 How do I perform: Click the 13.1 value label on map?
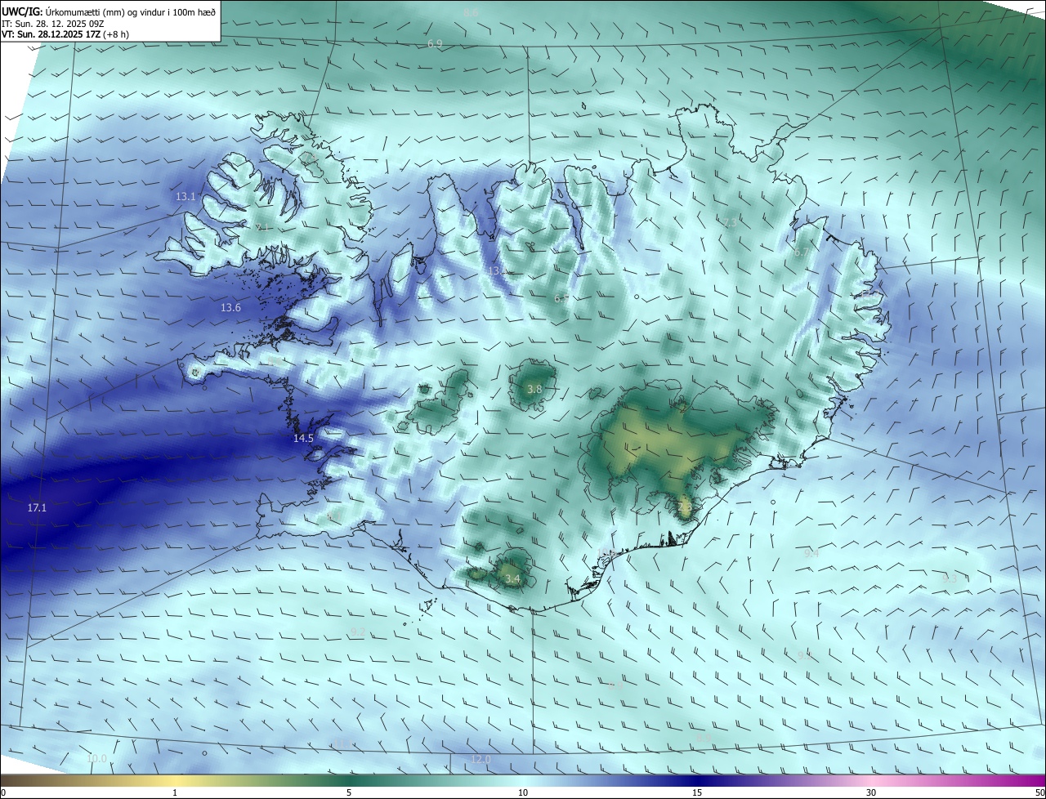point(186,197)
